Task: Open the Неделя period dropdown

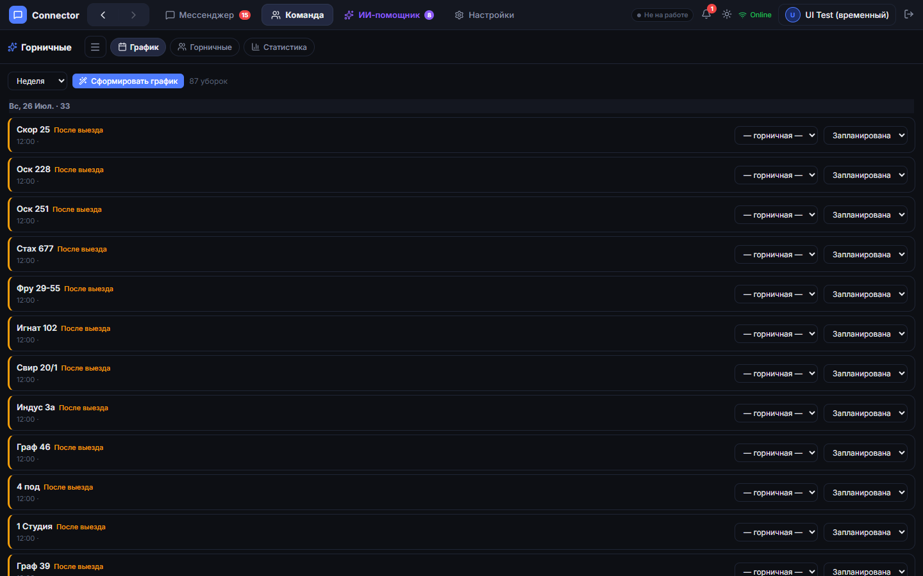Action: tap(37, 81)
